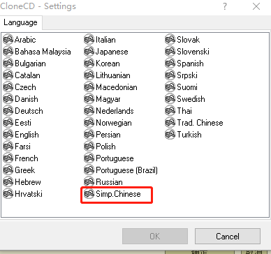Select the Russian language icon
Viewport: 271px width, 254px height.
point(89,182)
